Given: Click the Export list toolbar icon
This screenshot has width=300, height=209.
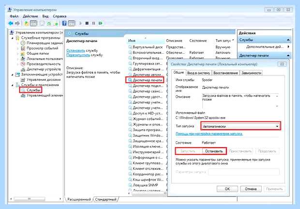Looking at the screenshot, I should pos(56,23).
